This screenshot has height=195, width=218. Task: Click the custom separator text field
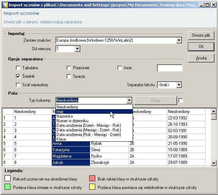170,68
